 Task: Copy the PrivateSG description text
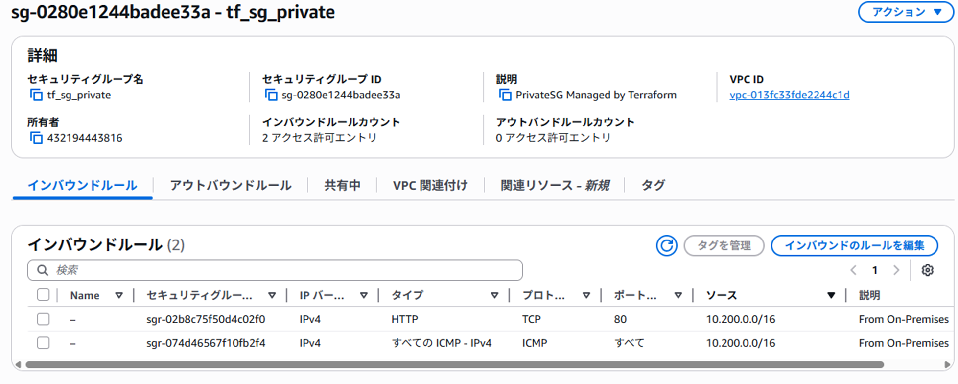(x=505, y=95)
